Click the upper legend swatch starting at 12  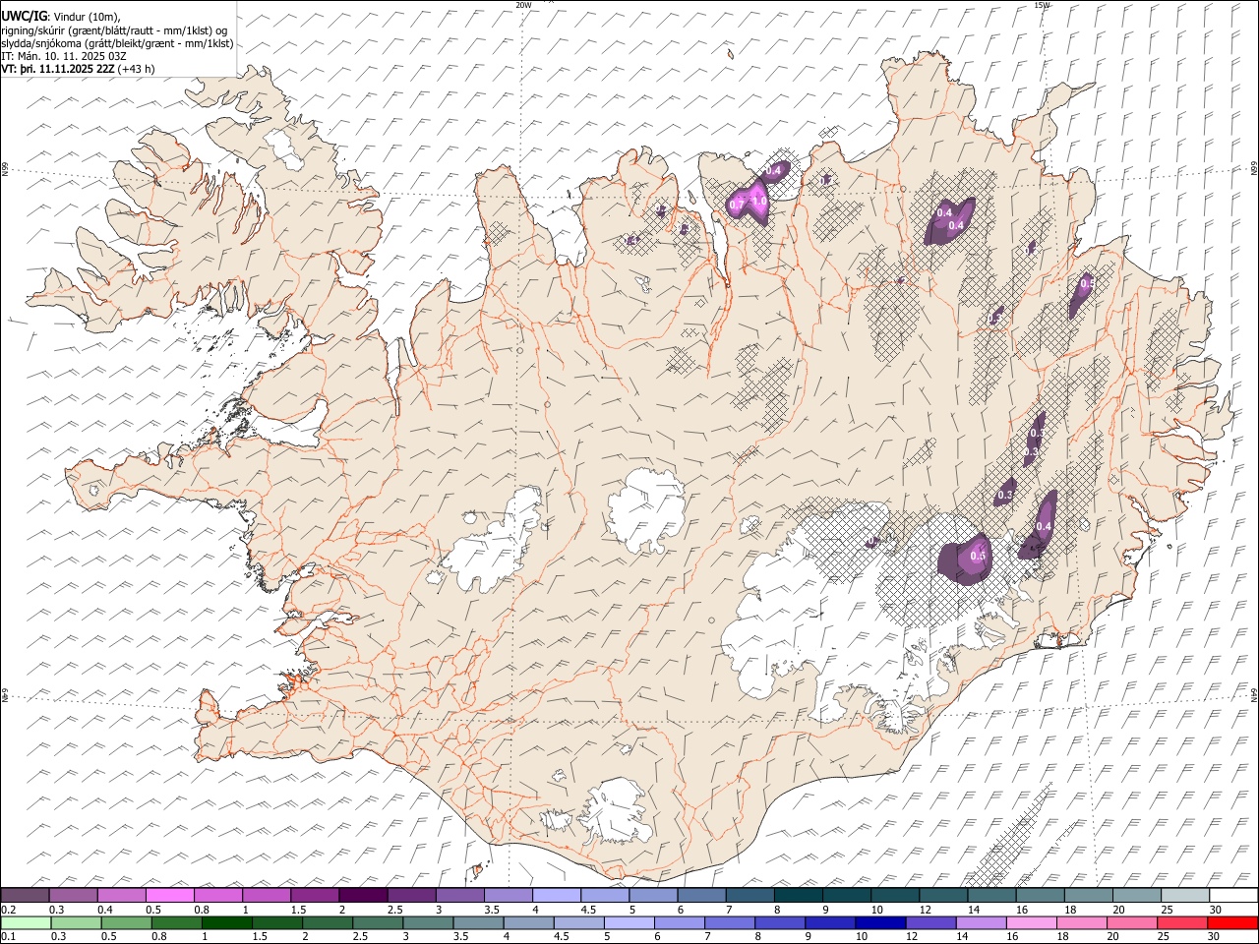[942, 895]
